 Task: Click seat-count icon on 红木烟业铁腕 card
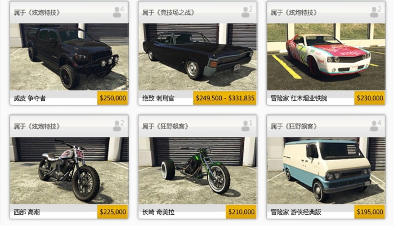[375, 12]
